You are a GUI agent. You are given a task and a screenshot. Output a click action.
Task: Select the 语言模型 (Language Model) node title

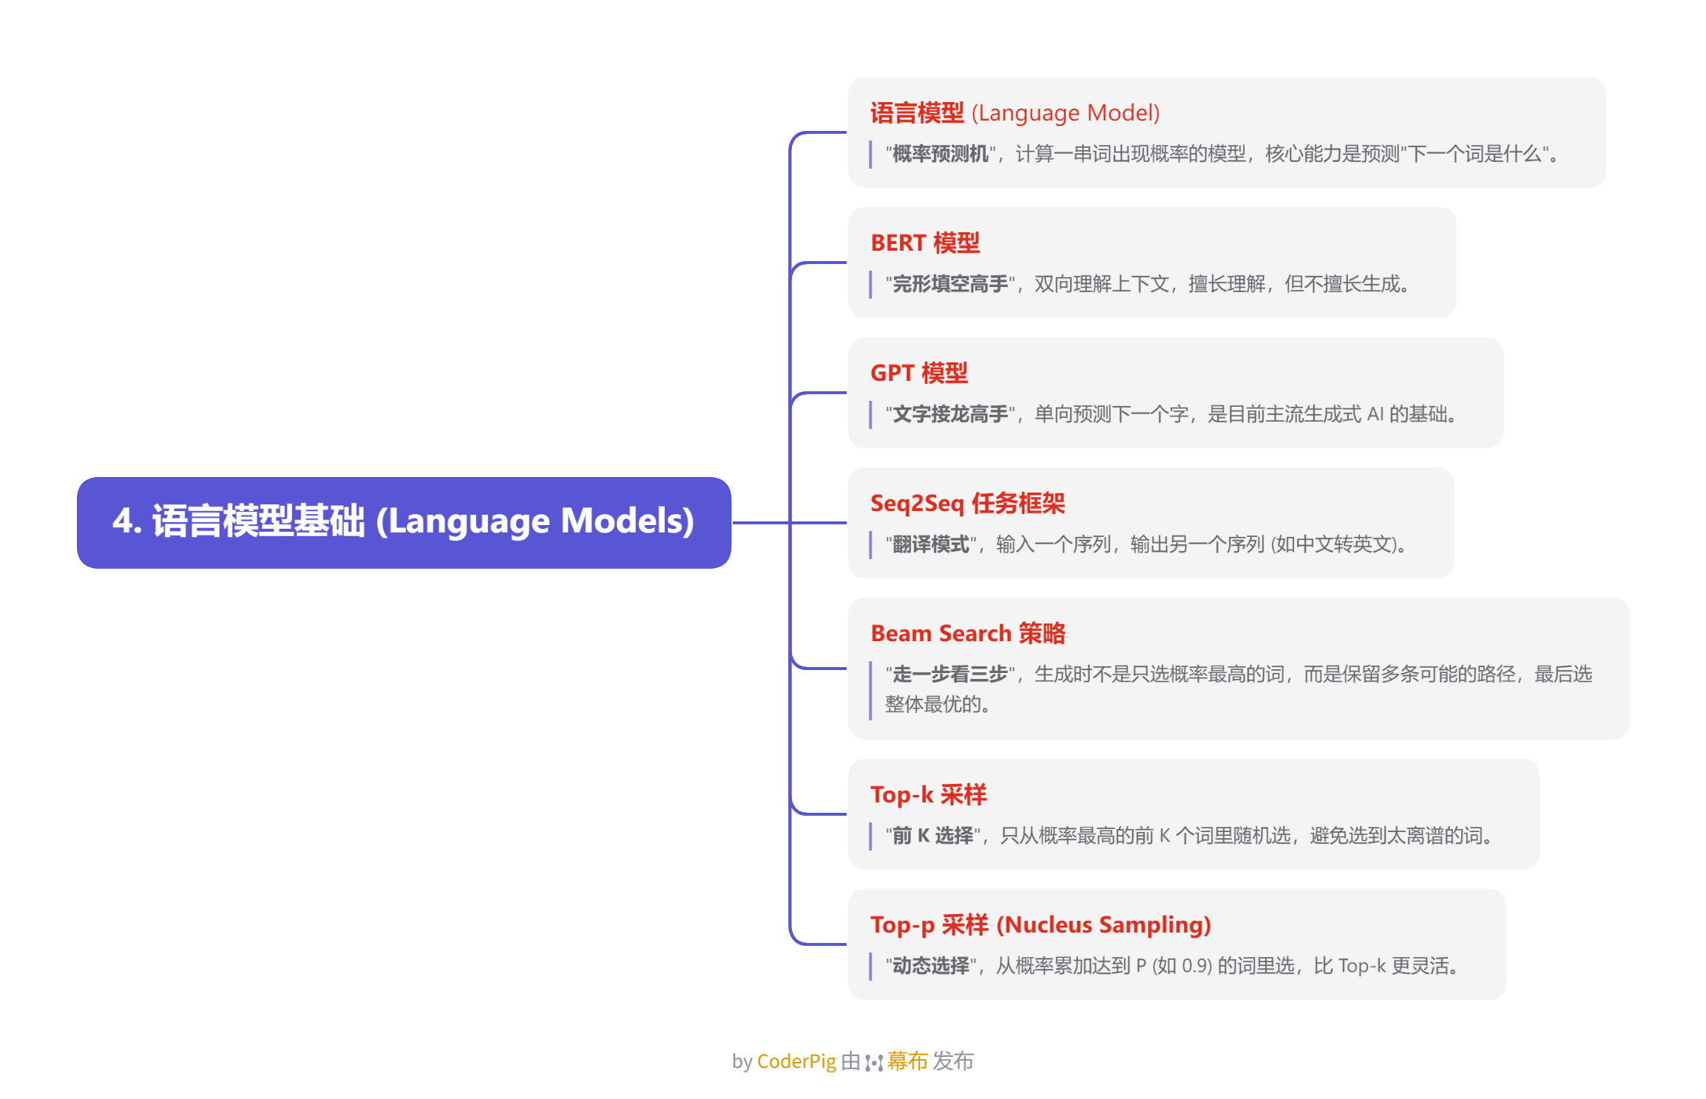pos(1014,113)
